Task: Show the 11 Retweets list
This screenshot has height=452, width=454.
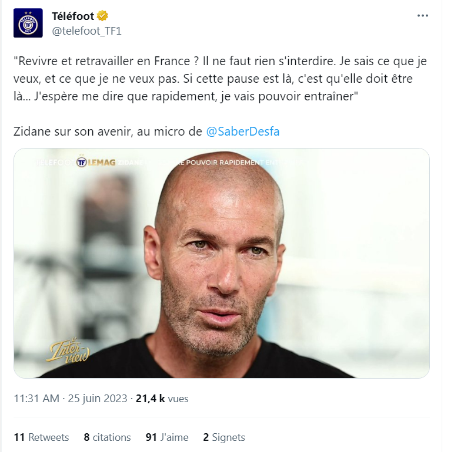Action: pyautogui.click(x=41, y=437)
